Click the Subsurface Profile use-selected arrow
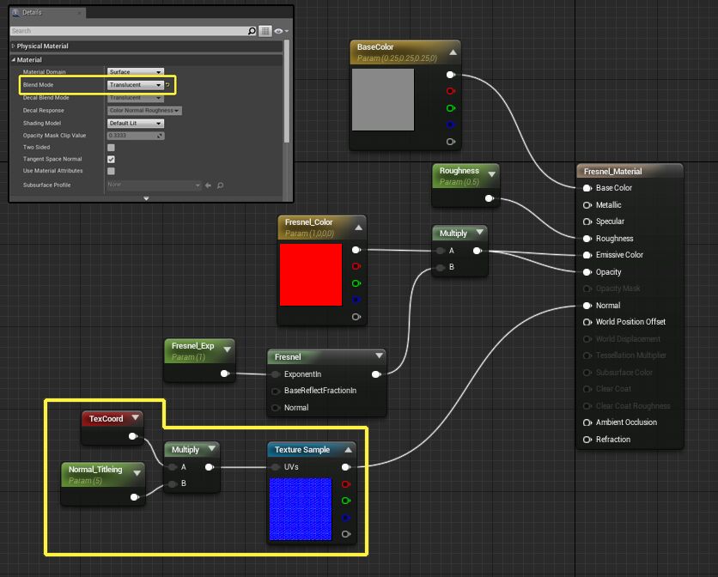This screenshot has height=577, width=718. (209, 185)
